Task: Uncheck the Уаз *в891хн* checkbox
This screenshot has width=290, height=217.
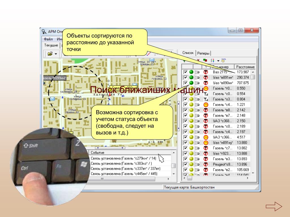Action: tap(185, 77)
